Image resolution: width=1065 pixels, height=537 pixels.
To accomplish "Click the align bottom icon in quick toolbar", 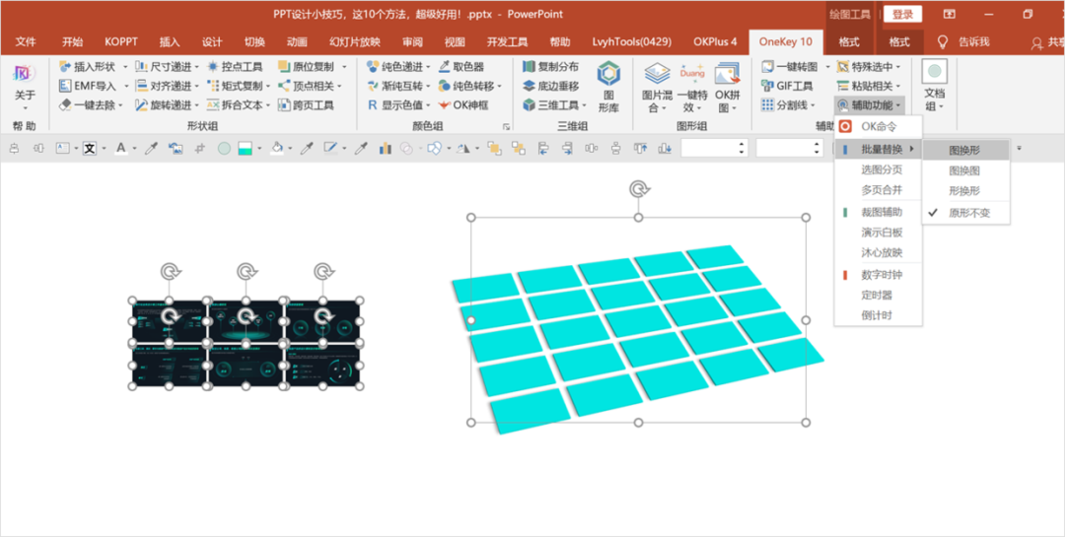I will coord(665,148).
